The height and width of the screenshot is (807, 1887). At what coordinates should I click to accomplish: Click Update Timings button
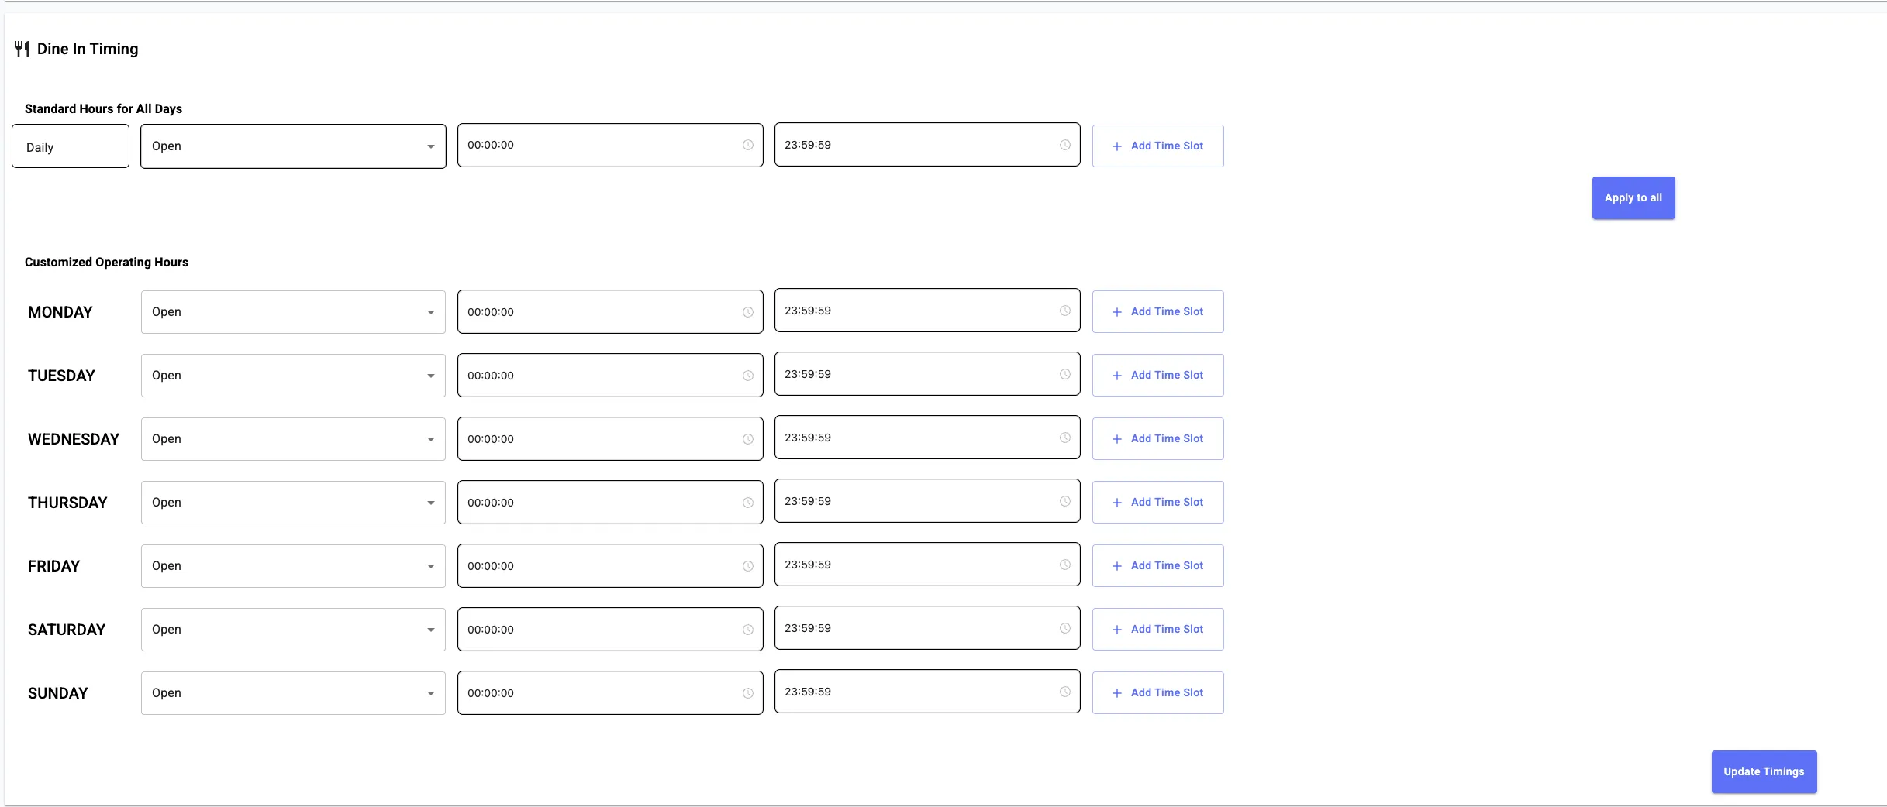(1764, 771)
